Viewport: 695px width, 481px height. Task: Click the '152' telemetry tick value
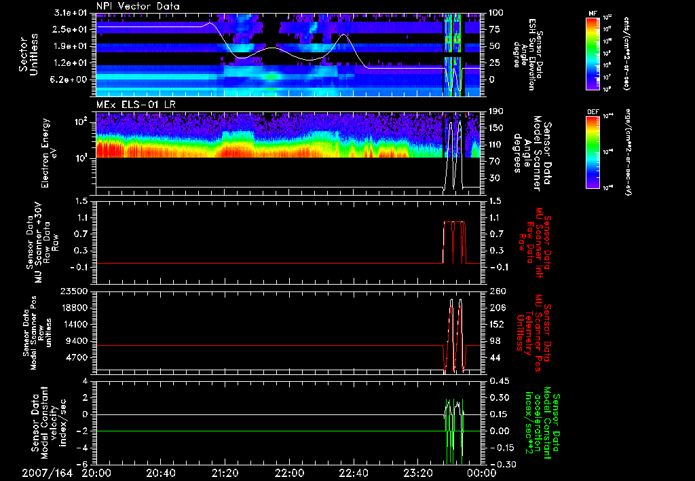pyautogui.click(x=496, y=324)
